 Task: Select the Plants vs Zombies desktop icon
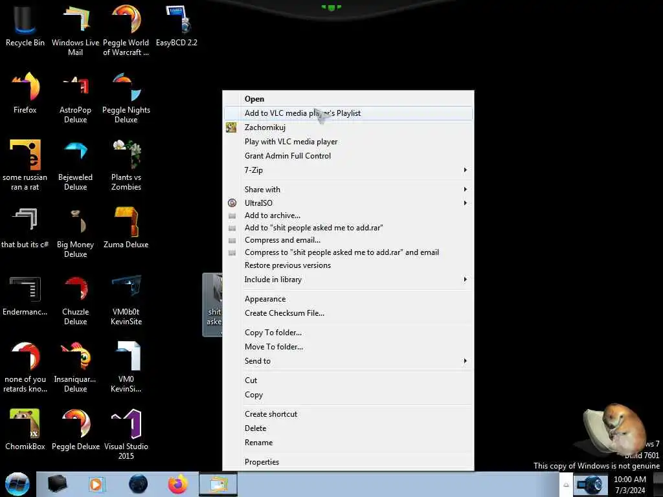[126, 165]
